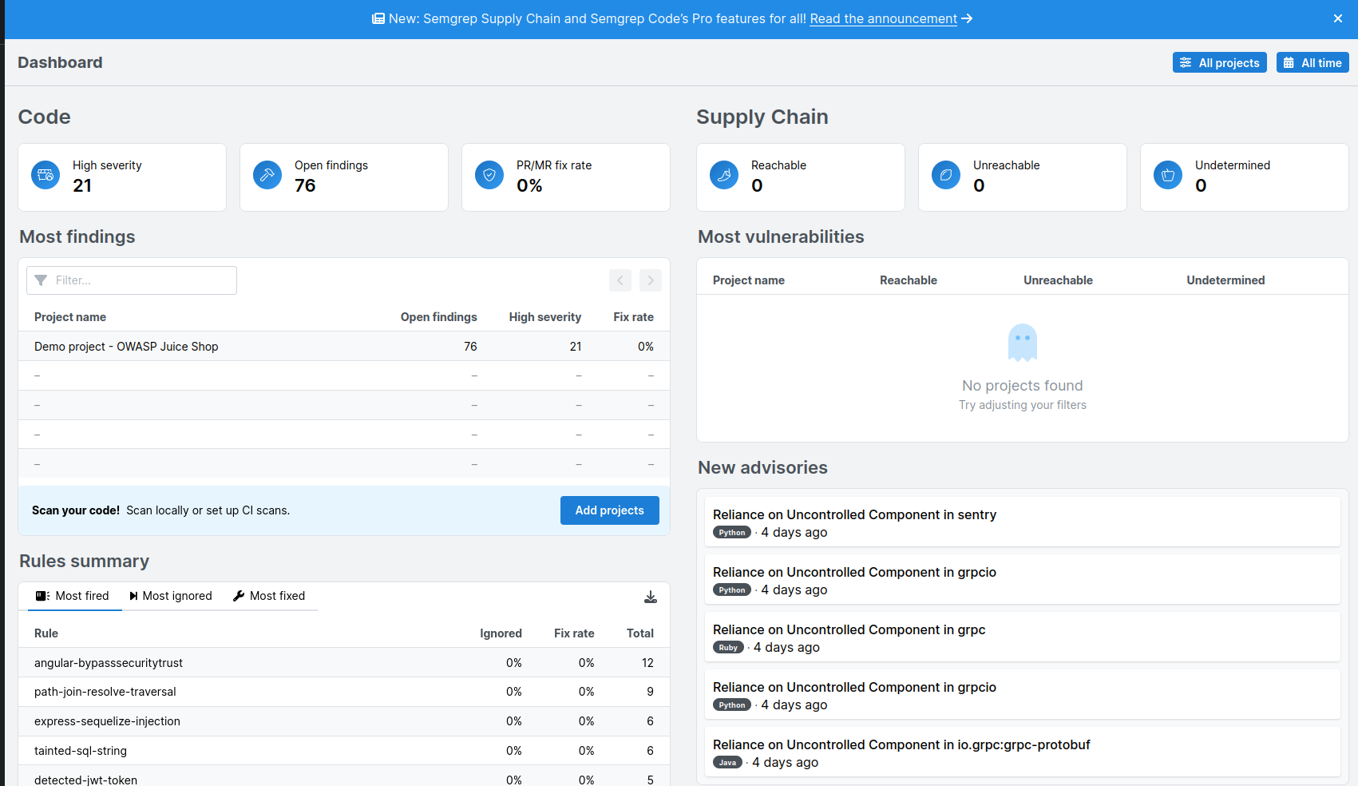Click the newspaper icon in announcement banner
The width and height of the screenshot is (1358, 786).
(378, 18)
